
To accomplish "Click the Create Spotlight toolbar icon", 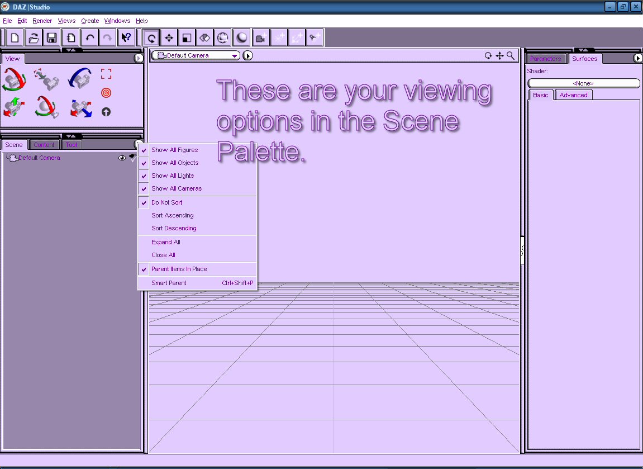I will tap(315, 38).
